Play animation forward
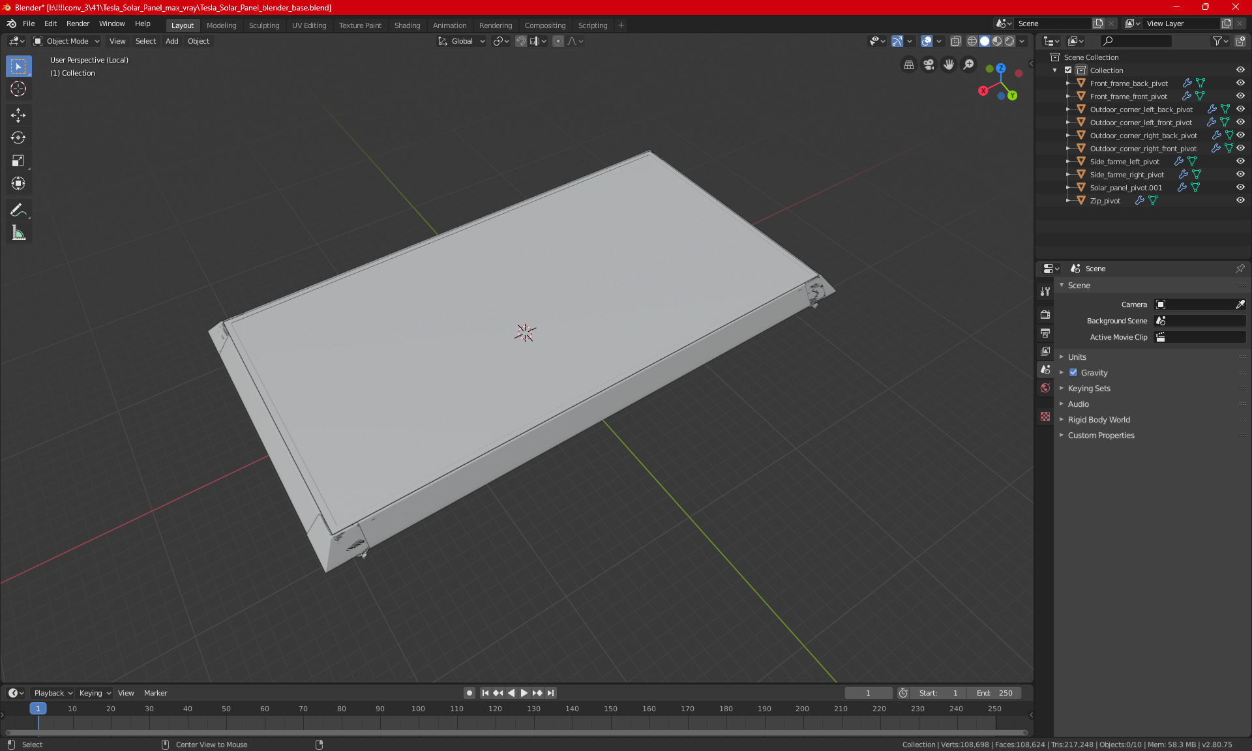 click(x=524, y=693)
